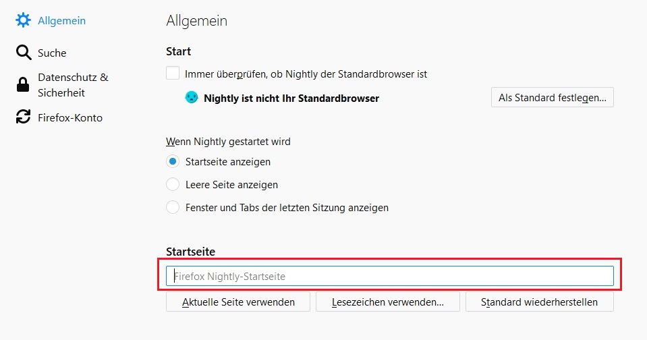Enable the Standardbrowser check checkbox
Screen dimensions: 647x340
point(173,74)
